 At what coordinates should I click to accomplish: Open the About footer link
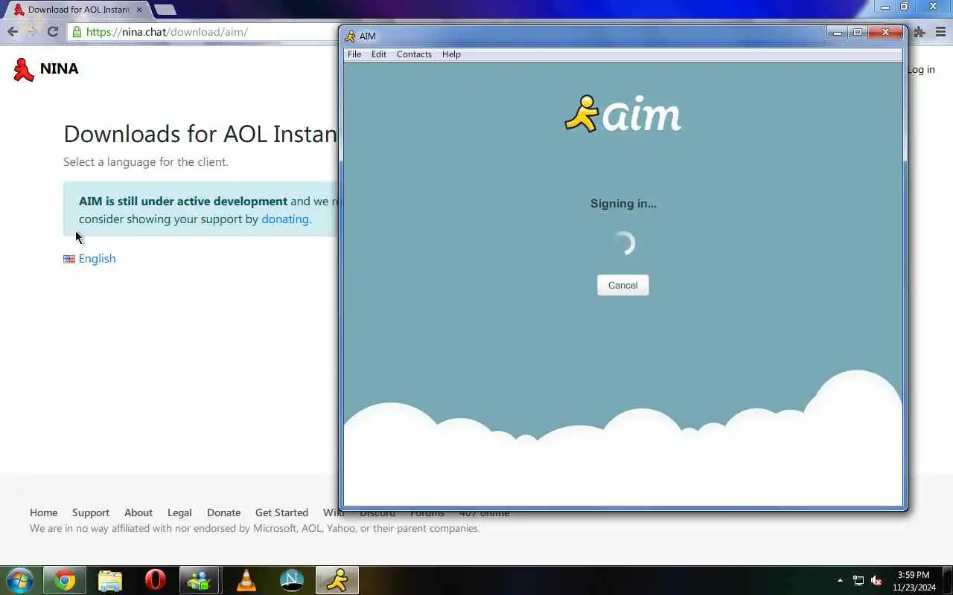[x=138, y=512]
